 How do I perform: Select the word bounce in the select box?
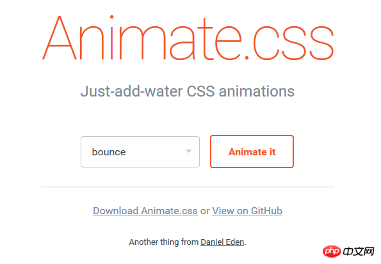click(109, 152)
